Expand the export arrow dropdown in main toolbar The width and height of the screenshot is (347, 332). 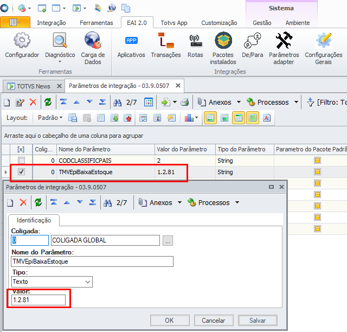click(x=175, y=103)
